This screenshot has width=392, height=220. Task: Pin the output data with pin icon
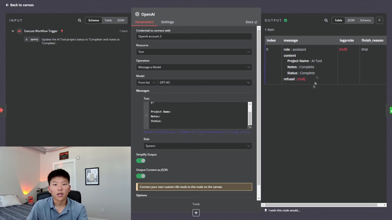[379, 20]
